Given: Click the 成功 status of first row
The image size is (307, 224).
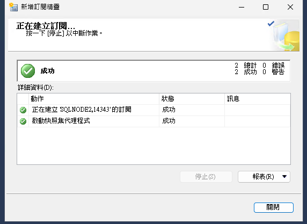Looking at the screenshot, I should (169, 110).
